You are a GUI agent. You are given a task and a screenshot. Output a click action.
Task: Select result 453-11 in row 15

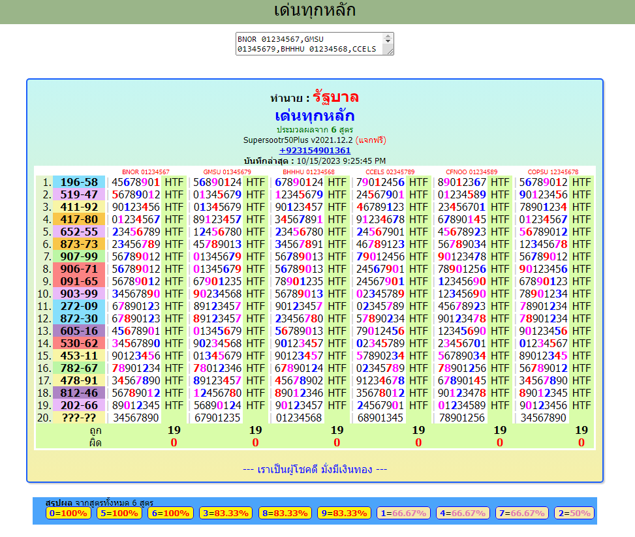click(79, 356)
